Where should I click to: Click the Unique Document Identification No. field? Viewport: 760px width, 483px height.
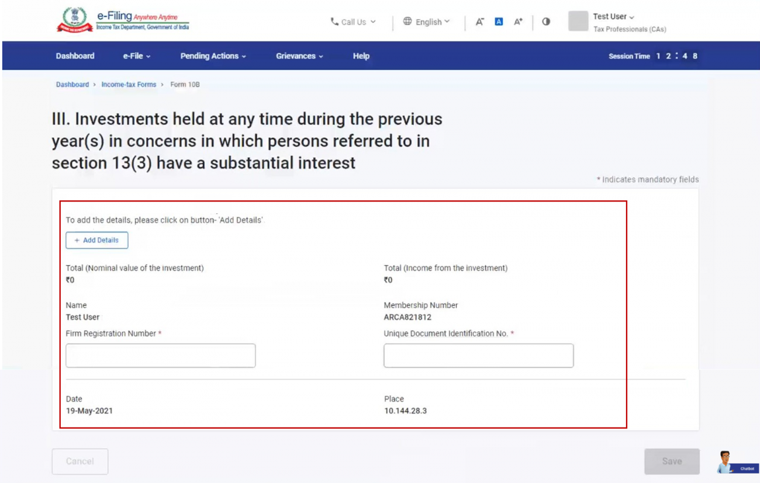(478, 355)
